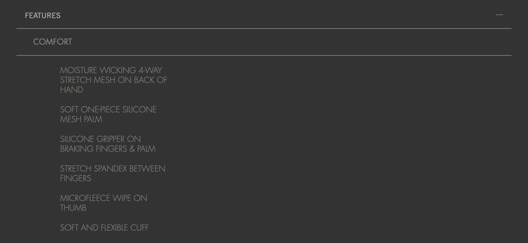The image size is (528, 243).
Task: Collapse the Features section with minus icon
Action: pyautogui.click(x=499, y=15)
